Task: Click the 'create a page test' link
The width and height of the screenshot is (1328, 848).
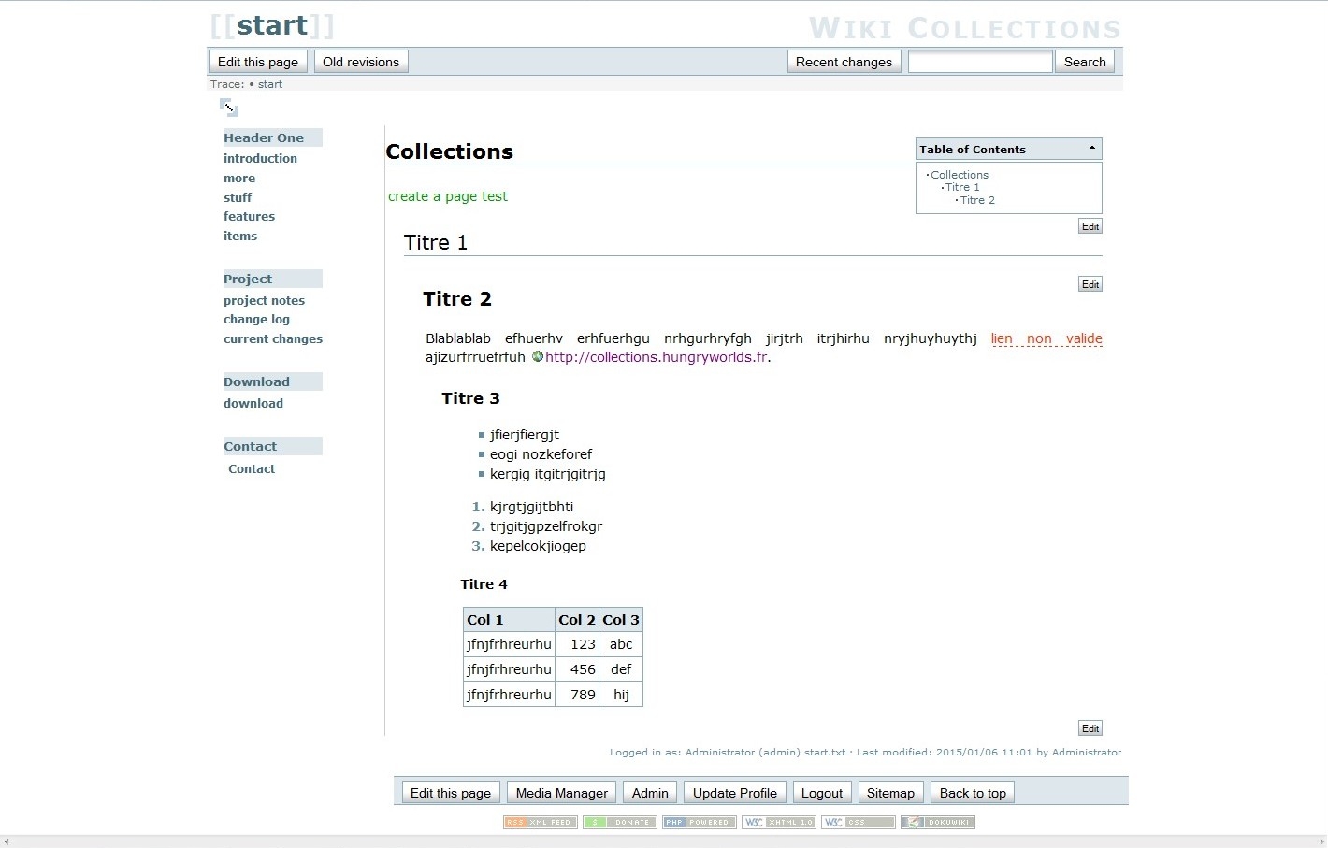Action: pyautogui.click(x=448, y=196)
